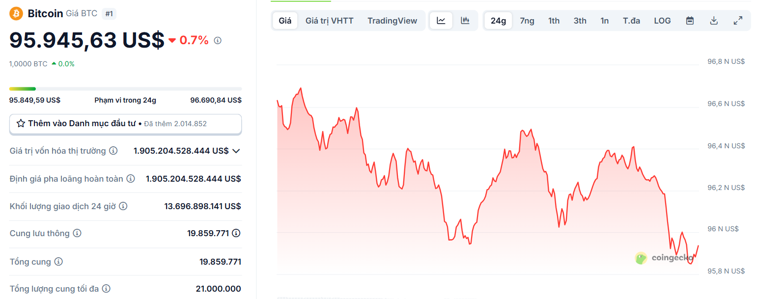This screenshot has height=299, width=757.
Task: Switch to candlestick chart icon
Action: coord(465,21)
